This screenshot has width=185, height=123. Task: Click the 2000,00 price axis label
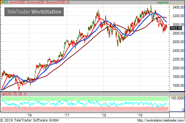point(178,68)
